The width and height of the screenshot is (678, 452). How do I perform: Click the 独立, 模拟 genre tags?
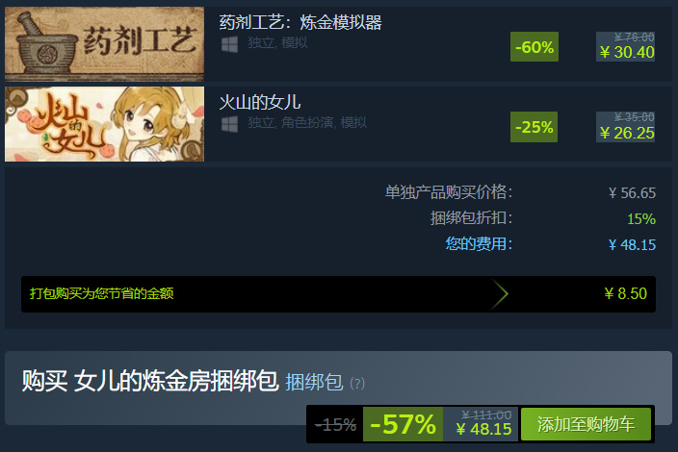click(277, 43)
